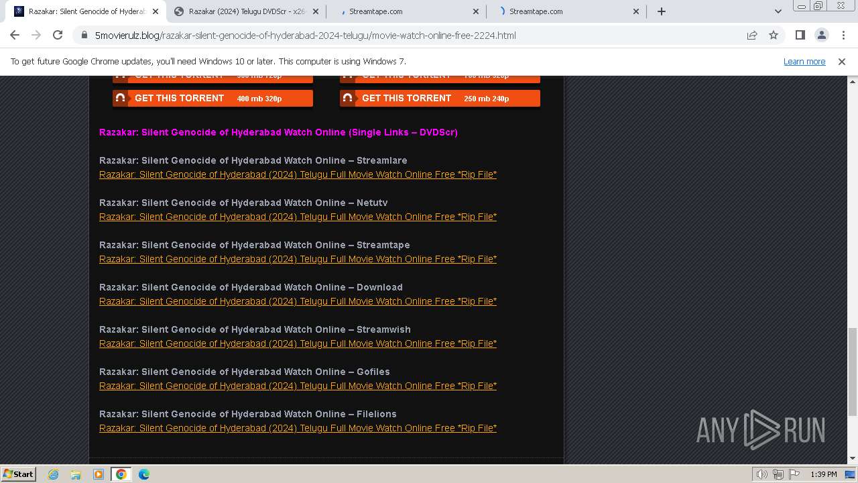Switch to loading Streamtape.com tab
Viewport: 858px width, 483px height.
point(566,11)
